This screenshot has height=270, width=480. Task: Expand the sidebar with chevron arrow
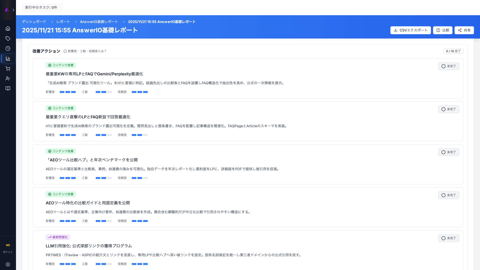pos(13,10)
